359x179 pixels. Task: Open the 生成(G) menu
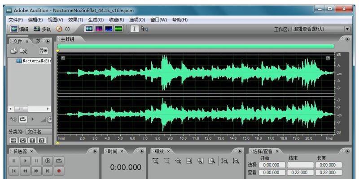(96, 20)
